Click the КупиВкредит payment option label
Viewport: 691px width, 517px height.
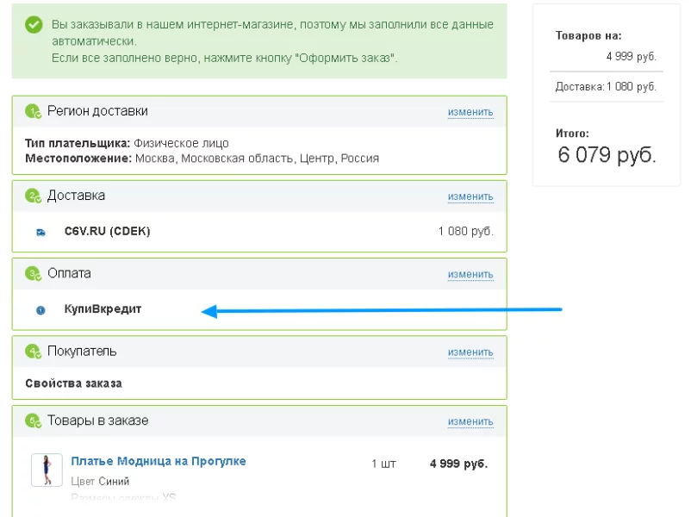(103, 309)
